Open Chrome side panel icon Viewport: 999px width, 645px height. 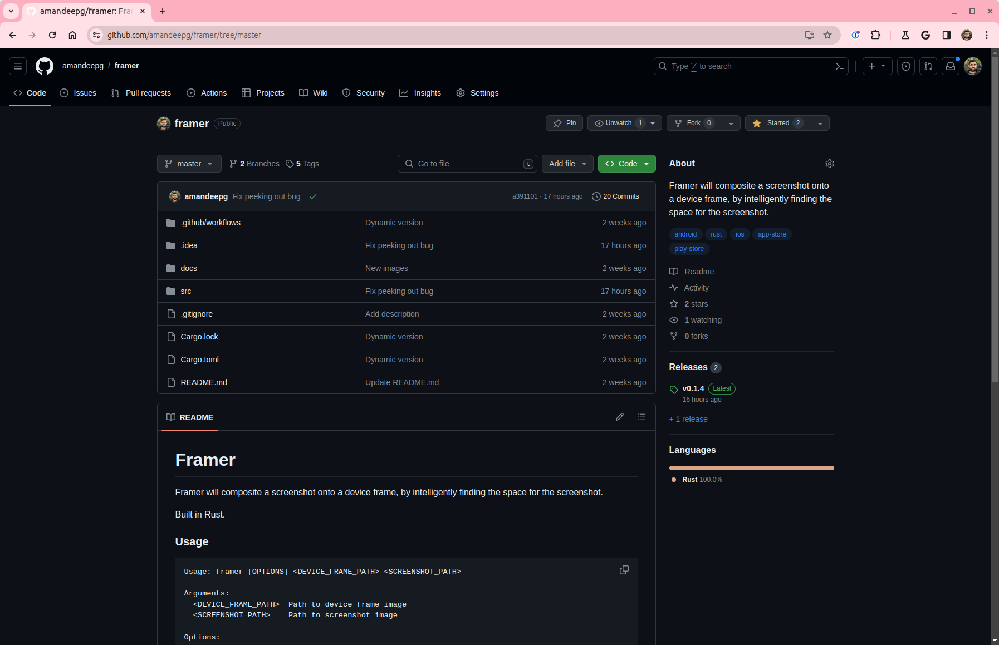pos(946,35)
